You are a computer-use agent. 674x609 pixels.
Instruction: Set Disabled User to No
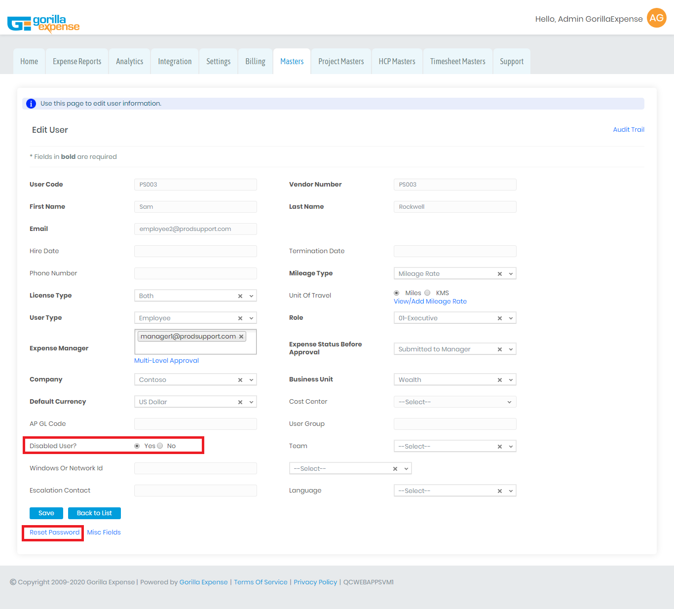click(160, 446)
